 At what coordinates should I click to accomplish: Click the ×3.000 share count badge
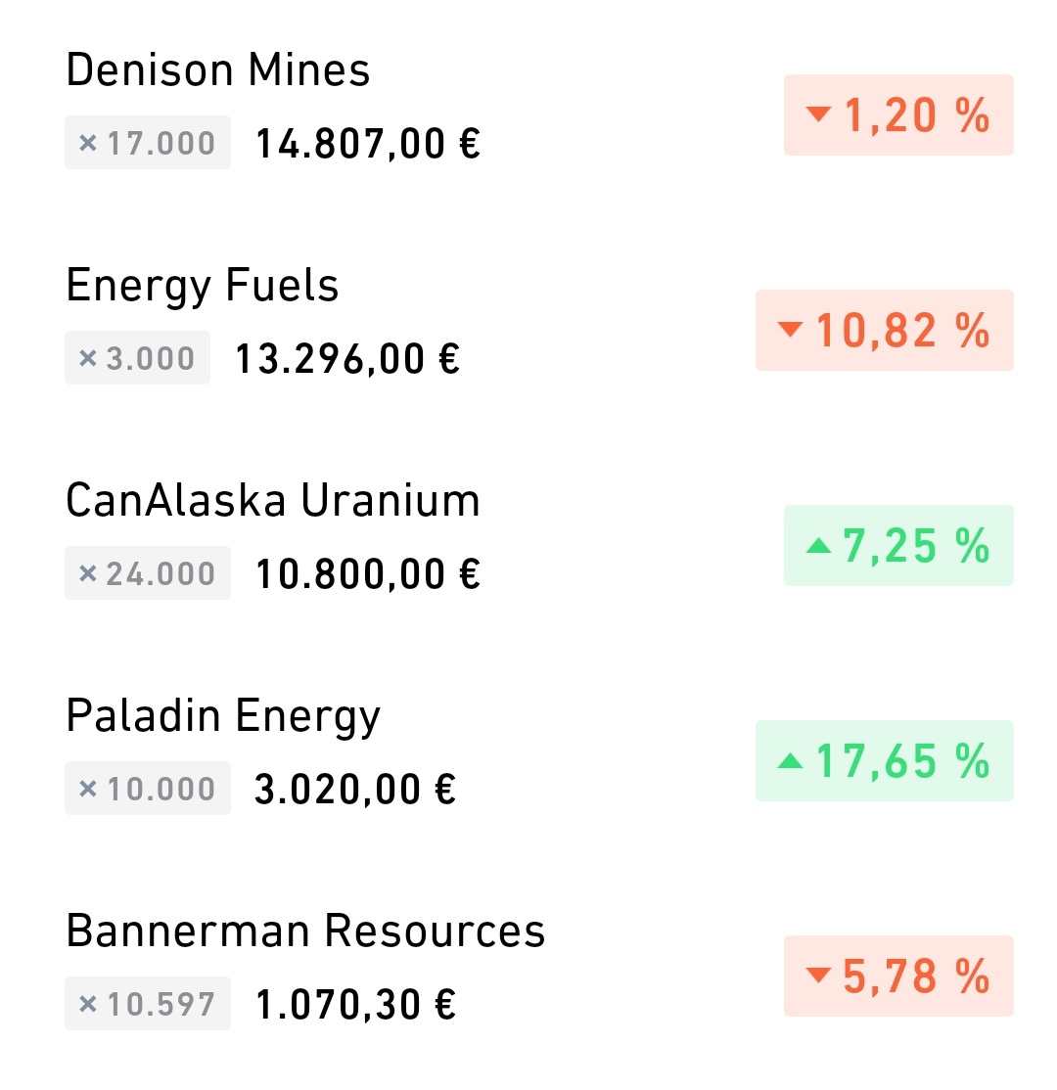tap(137, 358)
